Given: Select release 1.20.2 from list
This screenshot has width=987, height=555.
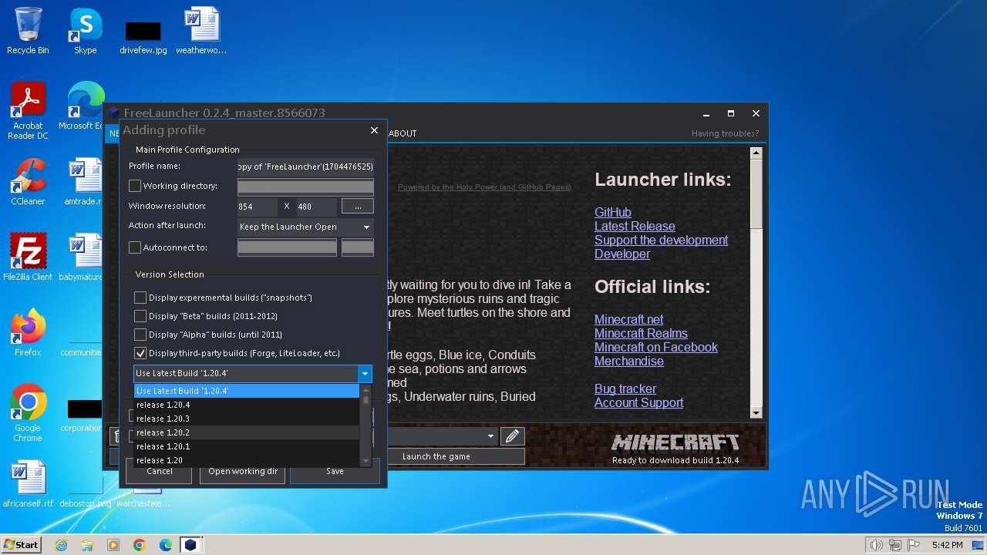Looking at the screenshot, I should [247, 432].
